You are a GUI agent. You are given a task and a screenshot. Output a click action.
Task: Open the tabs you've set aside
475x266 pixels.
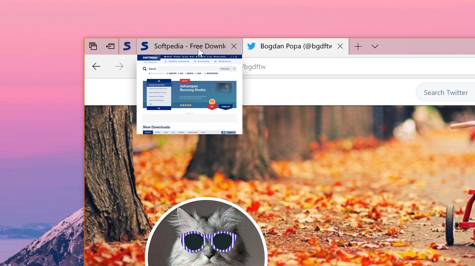93,46
